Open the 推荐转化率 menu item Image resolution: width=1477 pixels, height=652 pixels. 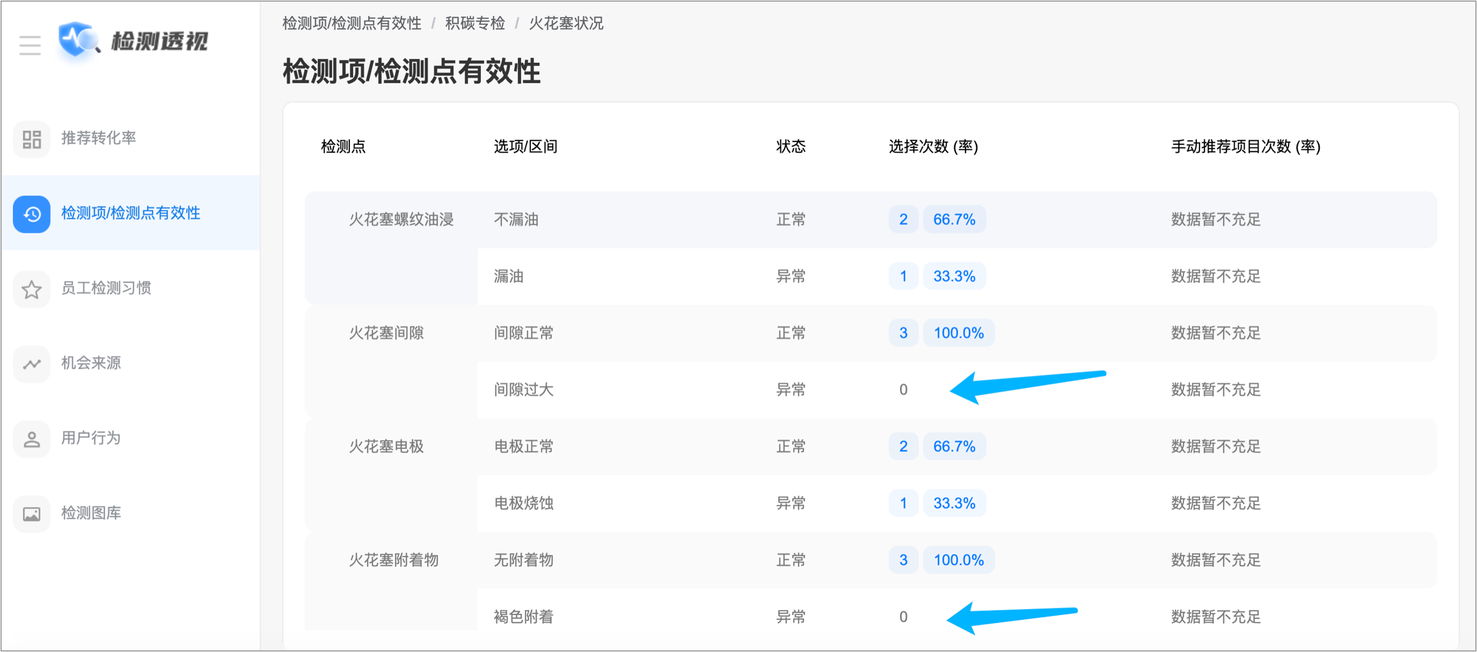pyautogui.click(x=98, y=138)
